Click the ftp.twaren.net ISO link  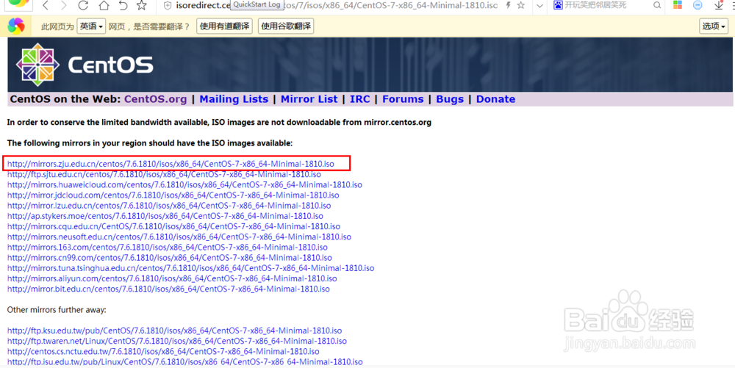pyautogui.click(x=176, y=341)
